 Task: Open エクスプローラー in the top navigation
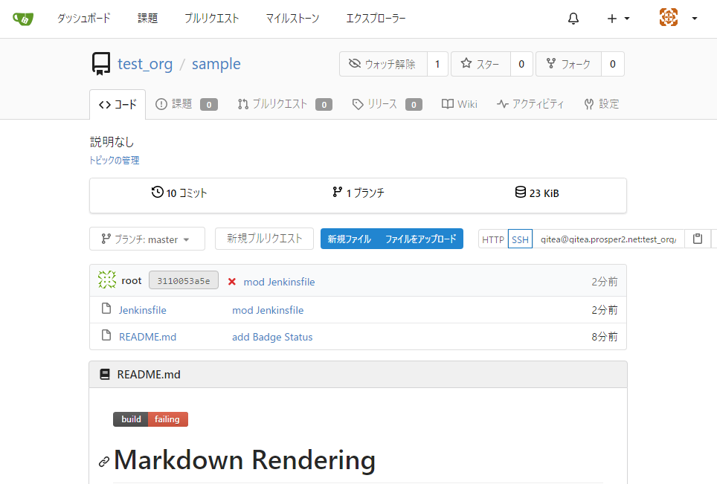(x=376, y=19)
